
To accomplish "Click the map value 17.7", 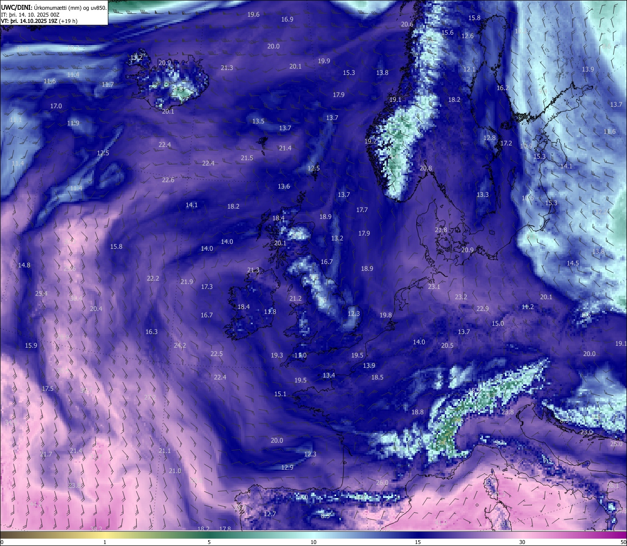I will point(362,210).
